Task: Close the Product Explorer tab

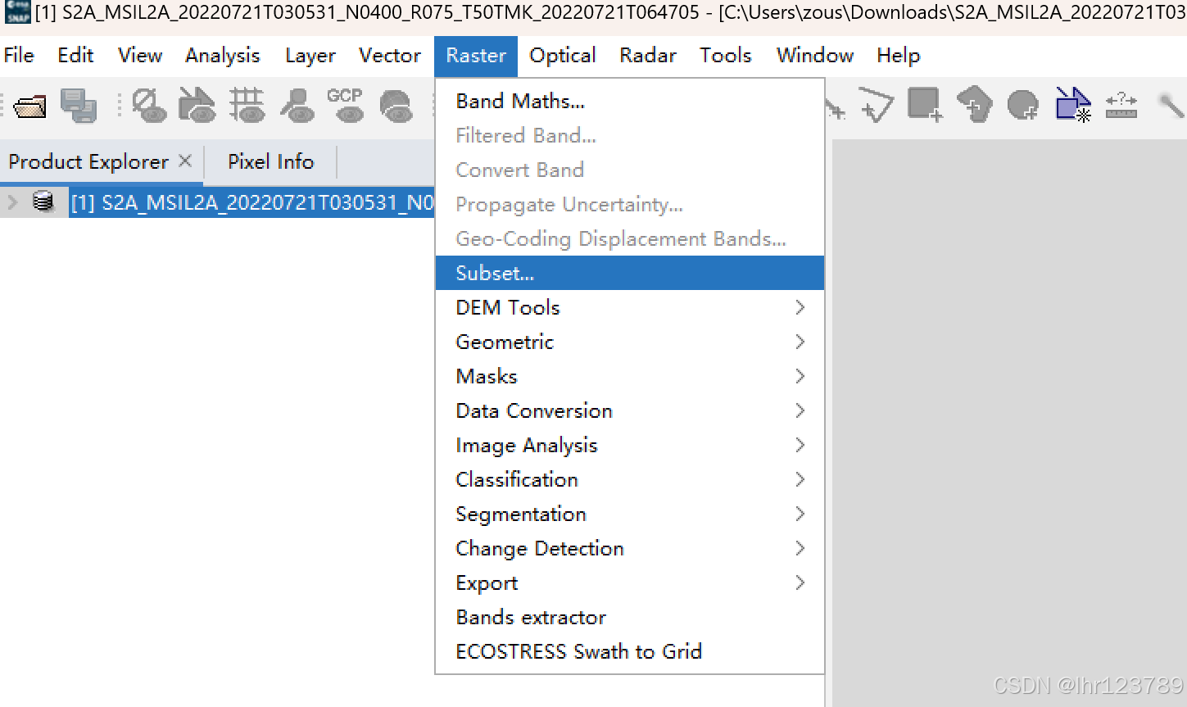Action: pos(185,161)
